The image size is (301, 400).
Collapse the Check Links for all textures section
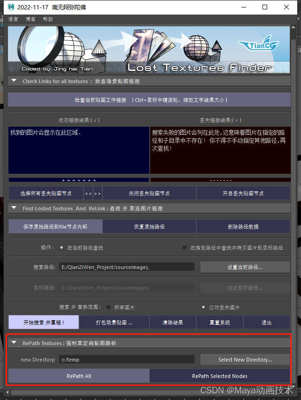14,81
